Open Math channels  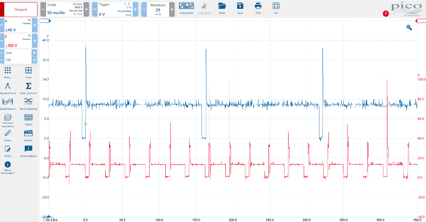[x=29, y=88]
